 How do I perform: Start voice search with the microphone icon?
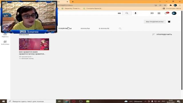pos(135,13)
